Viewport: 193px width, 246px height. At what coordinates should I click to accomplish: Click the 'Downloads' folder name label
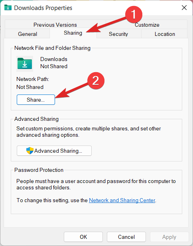point(54,59)
